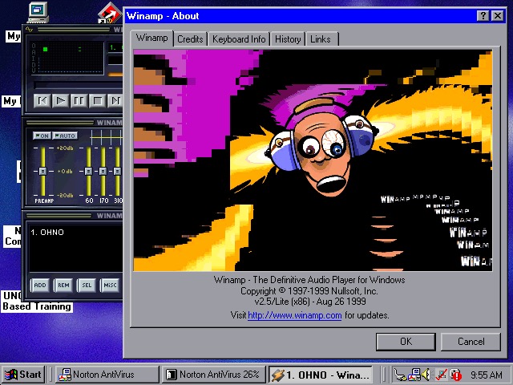Click OK in the About dialog
The width and height of the screenshot is (513, 385).
click(x=406, y=342)
